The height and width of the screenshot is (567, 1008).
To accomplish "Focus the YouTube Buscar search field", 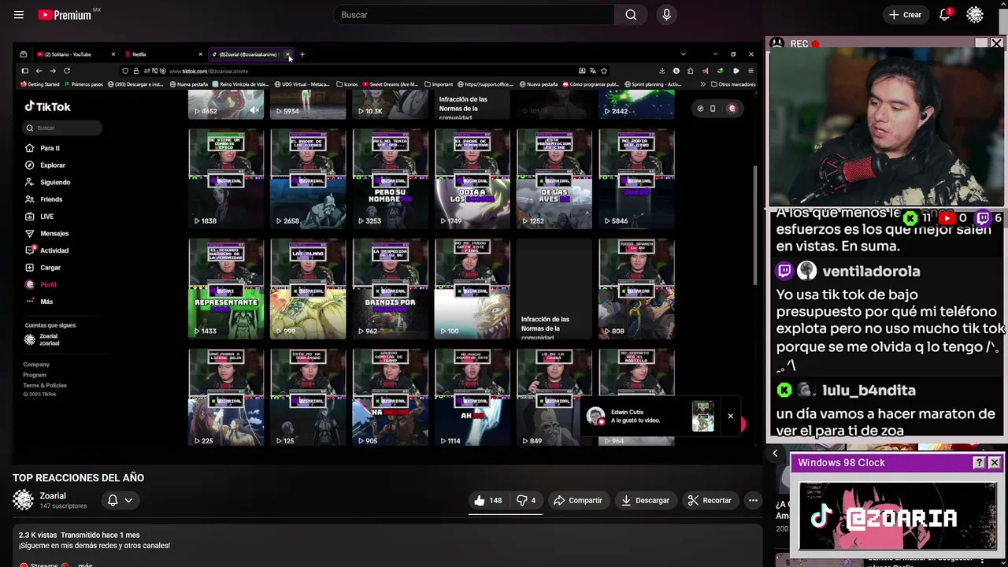I will point(475,15).
